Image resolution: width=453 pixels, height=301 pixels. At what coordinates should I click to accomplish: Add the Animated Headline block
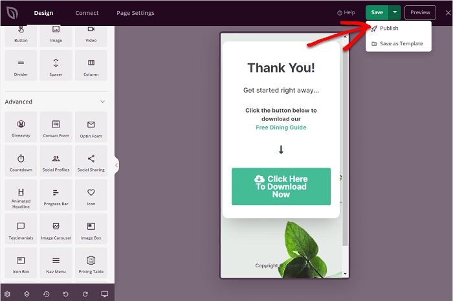21,195
